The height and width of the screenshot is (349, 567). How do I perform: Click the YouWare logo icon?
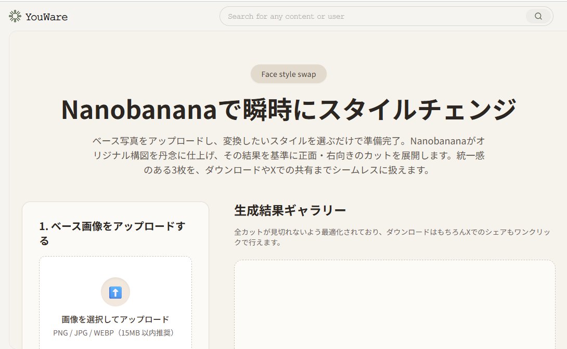(x=15, y=16)
